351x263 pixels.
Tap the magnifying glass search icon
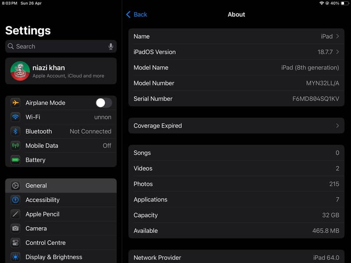pos(11,46)
